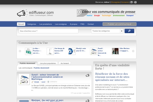Open Mexique feu vert article title
Screen dimensions: 153x102
tap(47, 100)
